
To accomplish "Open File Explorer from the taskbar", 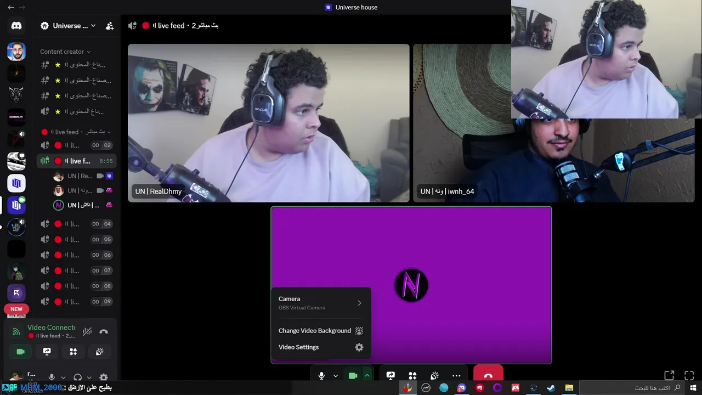I will click(569, 388).
